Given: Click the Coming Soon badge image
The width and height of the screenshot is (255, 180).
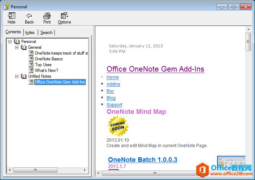Looking at the screenshot, I should point(118,126).
